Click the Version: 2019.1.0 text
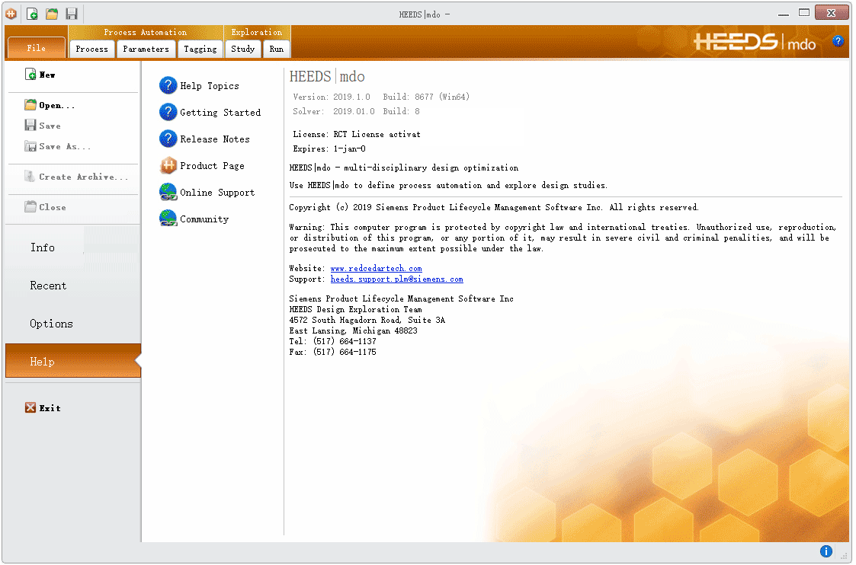This screenshot has width=856, height=565. coord(332,97)
